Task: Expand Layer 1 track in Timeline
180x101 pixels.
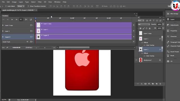Action: [x=3, y=31]
